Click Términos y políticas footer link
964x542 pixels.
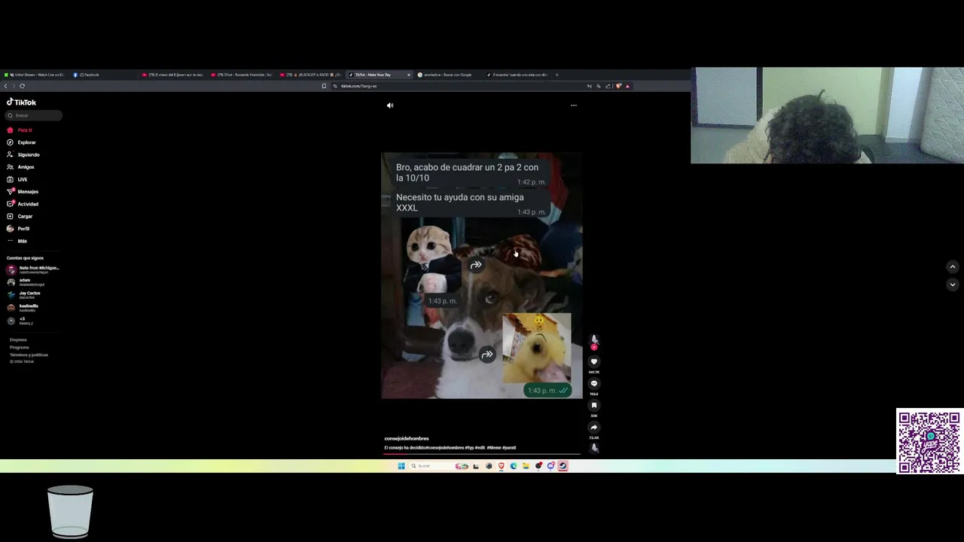[29, 355]
